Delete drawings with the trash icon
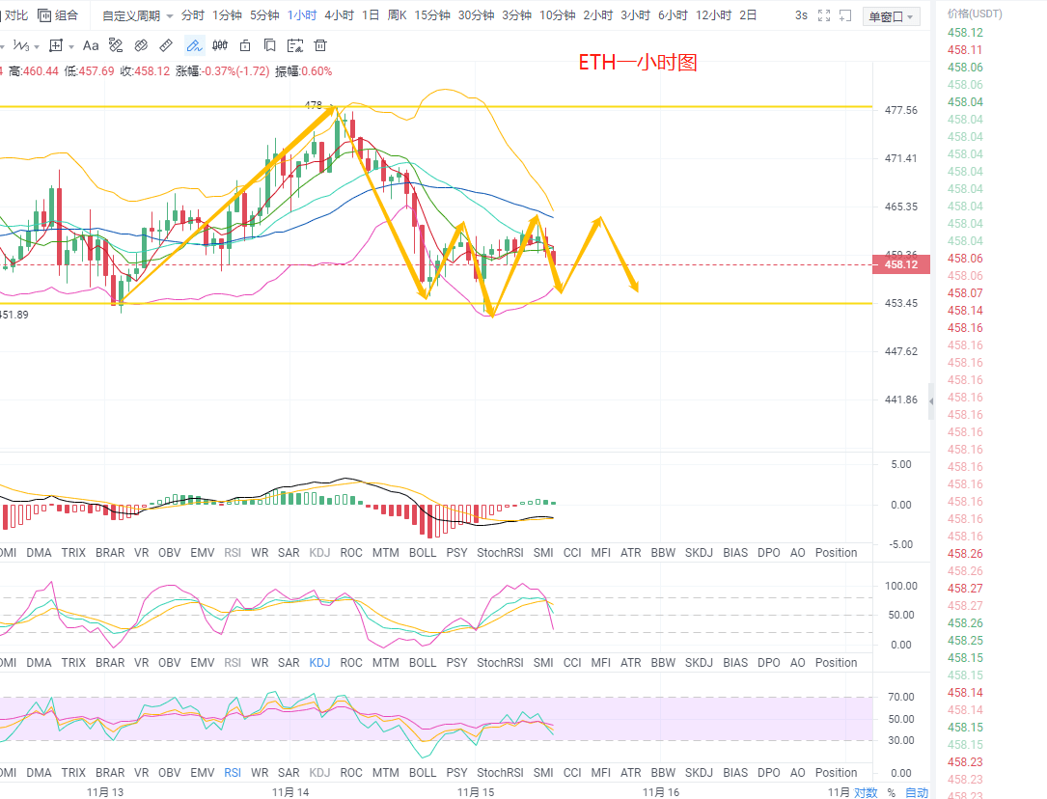1047x799 pixels. (x=320, y=45)
